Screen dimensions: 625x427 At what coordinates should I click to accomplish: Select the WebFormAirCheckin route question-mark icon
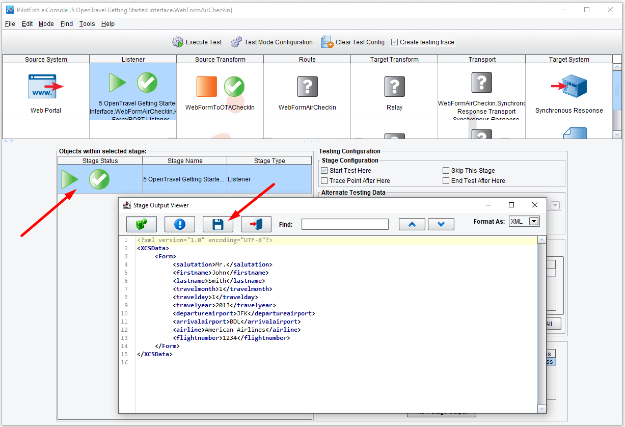(307, 87)
